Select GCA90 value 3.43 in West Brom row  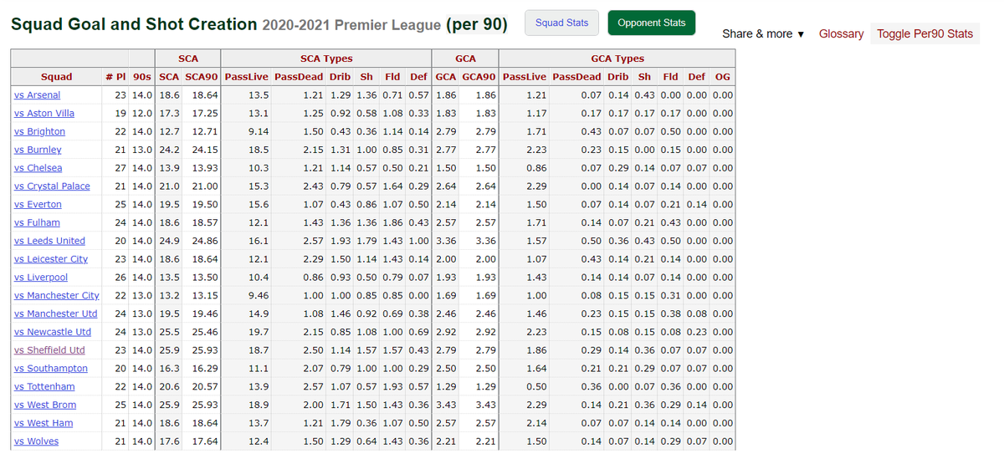coord(485,405)
